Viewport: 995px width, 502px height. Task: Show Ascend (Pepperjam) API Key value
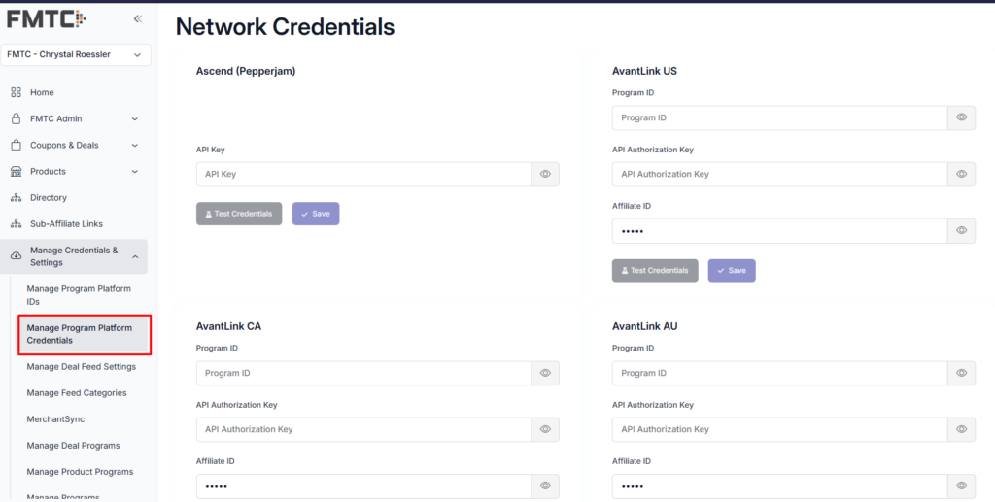tap(545, 174)
